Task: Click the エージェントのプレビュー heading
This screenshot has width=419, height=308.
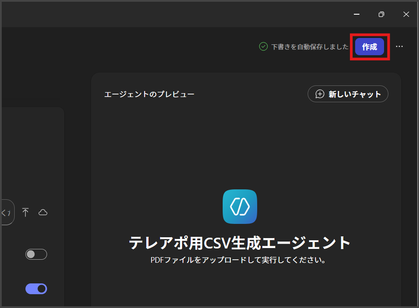Action: pyautogui.click(x=149, y=94)
